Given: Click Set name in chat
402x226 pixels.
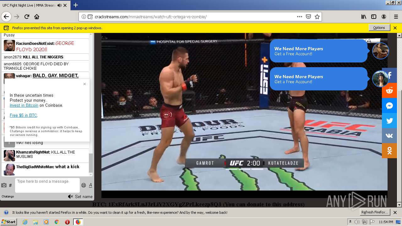Looking at the screenshot, I should [x=84, y=196].
